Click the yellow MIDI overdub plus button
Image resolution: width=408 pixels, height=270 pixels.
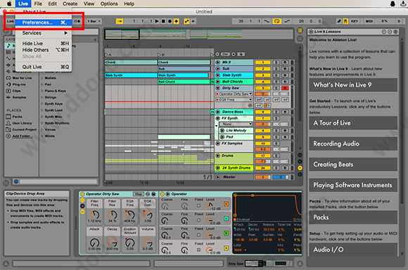point(176,21)
